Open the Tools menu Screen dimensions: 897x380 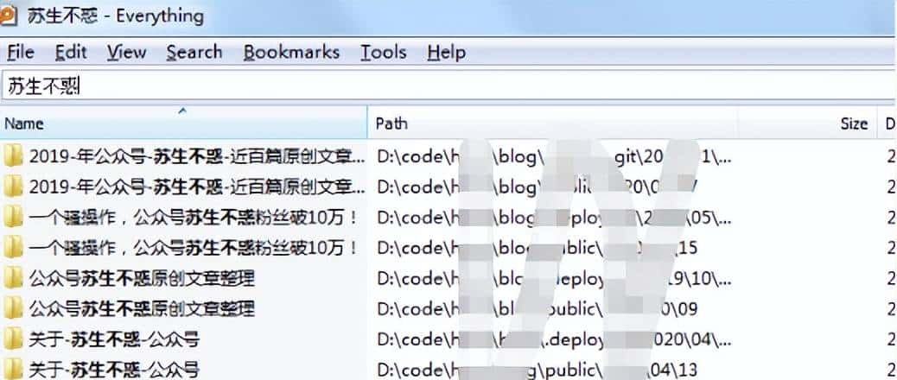pyautogui.click(x=384, y=53)
